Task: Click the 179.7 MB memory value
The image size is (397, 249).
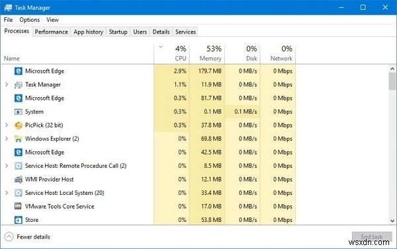Action: 210,71
